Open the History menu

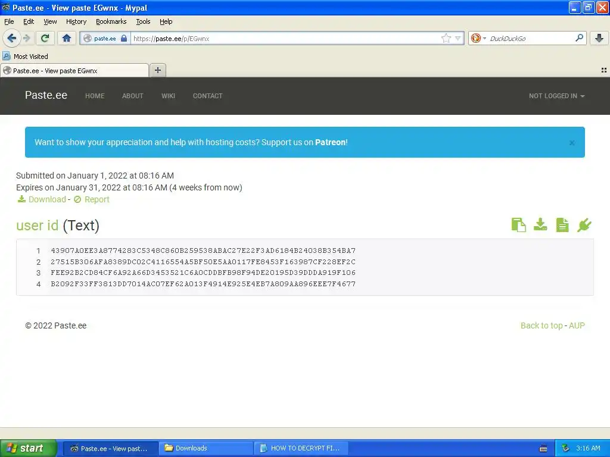[x=76, y=21]
